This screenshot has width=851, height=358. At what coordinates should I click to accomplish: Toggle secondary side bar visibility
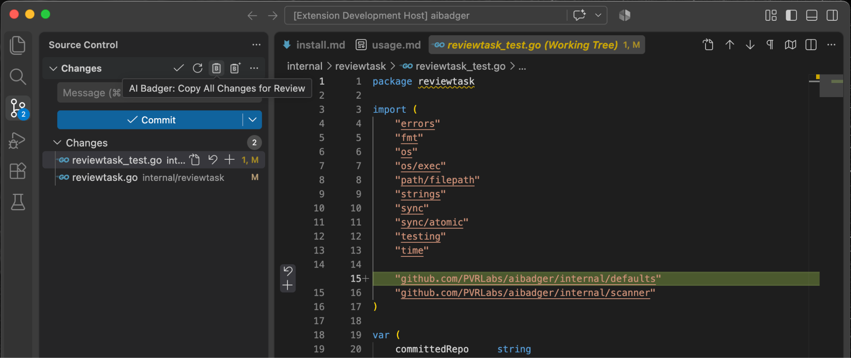pyautogui.click(x=832, y=15)
